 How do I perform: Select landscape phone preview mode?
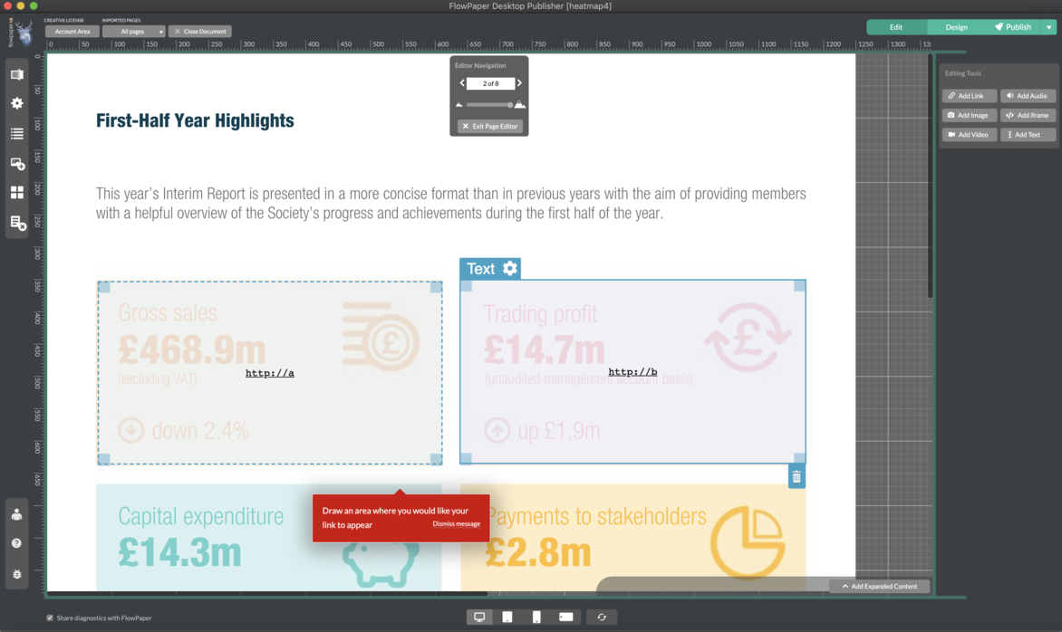click(x=565, y=617)
